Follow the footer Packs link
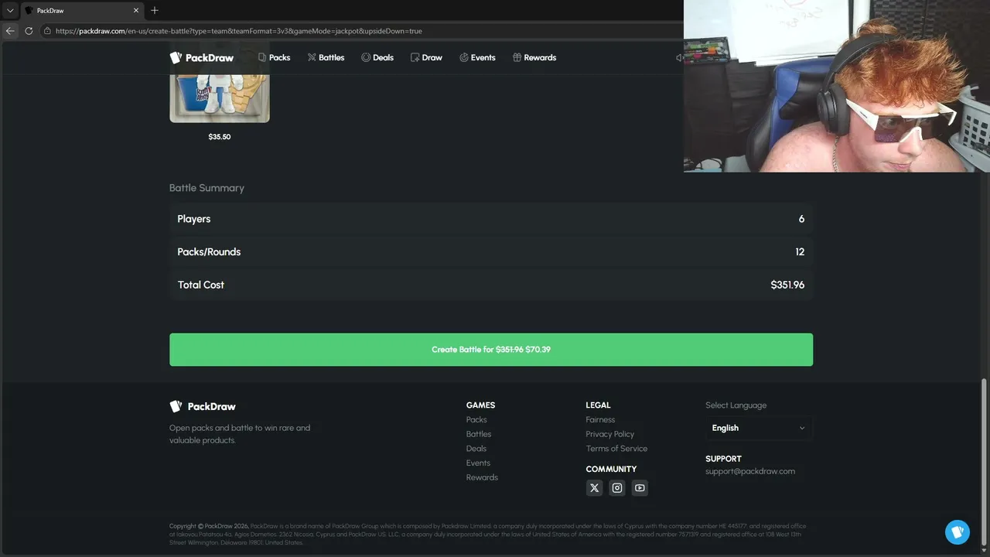 476,420
